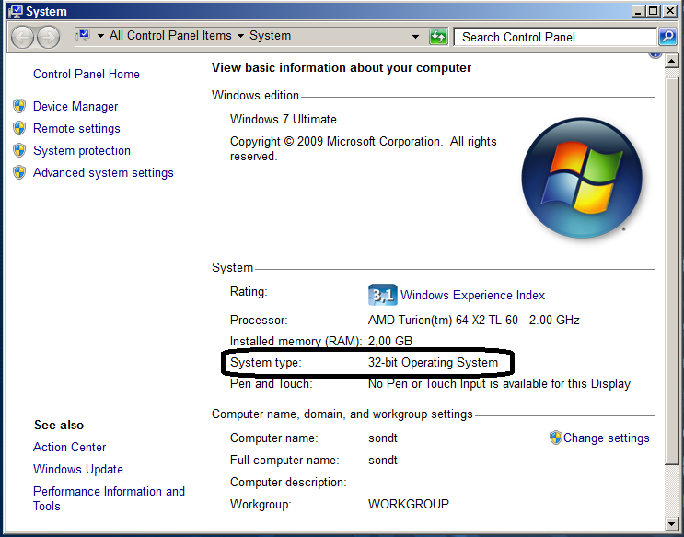Maximize the System window
This screenshot has height=537, width=684.
(654, 11)
